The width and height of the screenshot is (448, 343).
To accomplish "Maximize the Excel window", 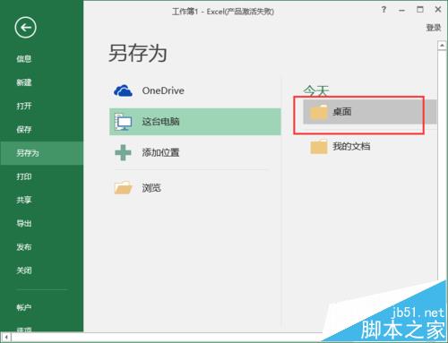I will tap(420, 10).
